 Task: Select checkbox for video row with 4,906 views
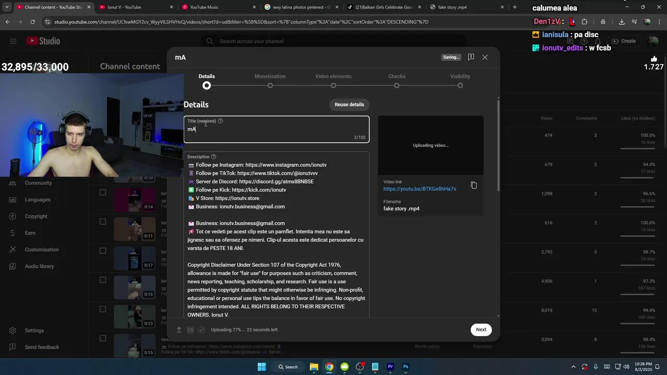103,280
